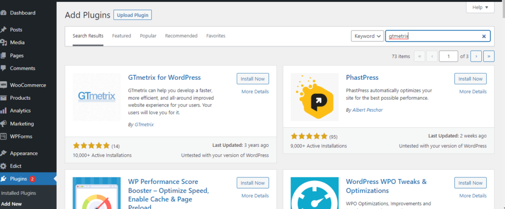Click the GTmetrix author link
Viewport: 505px width, 209px height.
(144, 124)
